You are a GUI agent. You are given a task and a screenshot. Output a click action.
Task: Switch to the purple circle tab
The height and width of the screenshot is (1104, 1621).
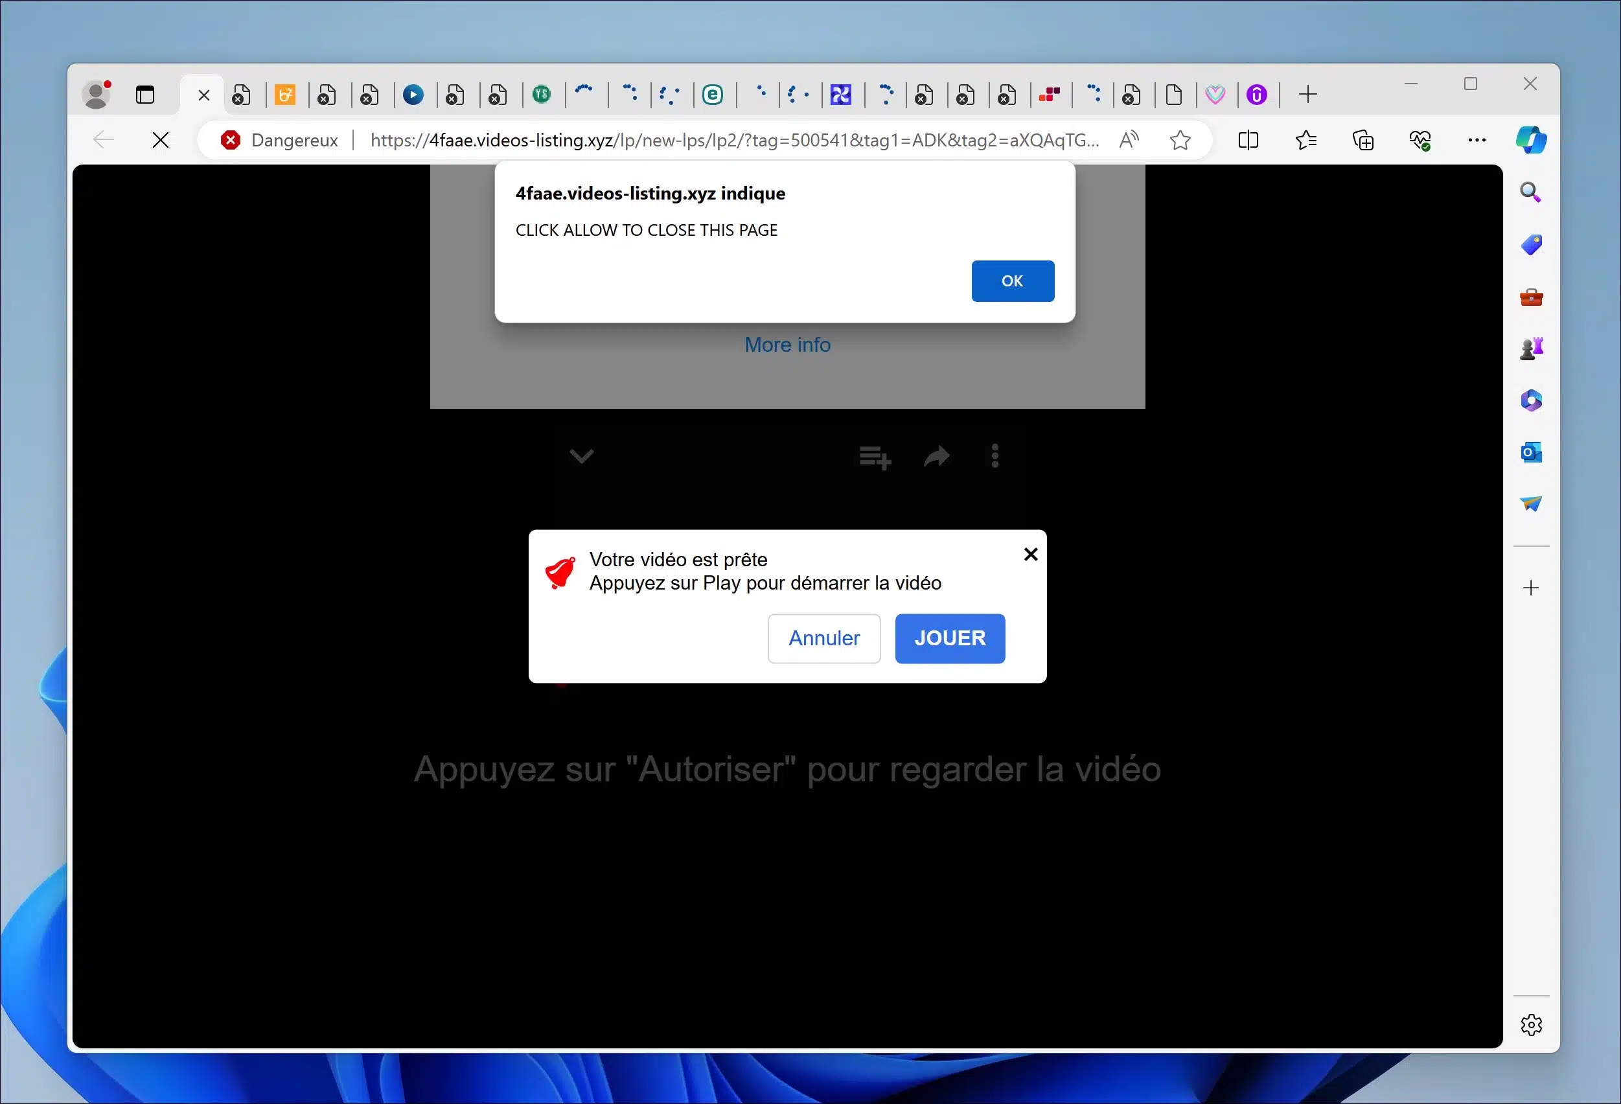[x=1256, y=94]
